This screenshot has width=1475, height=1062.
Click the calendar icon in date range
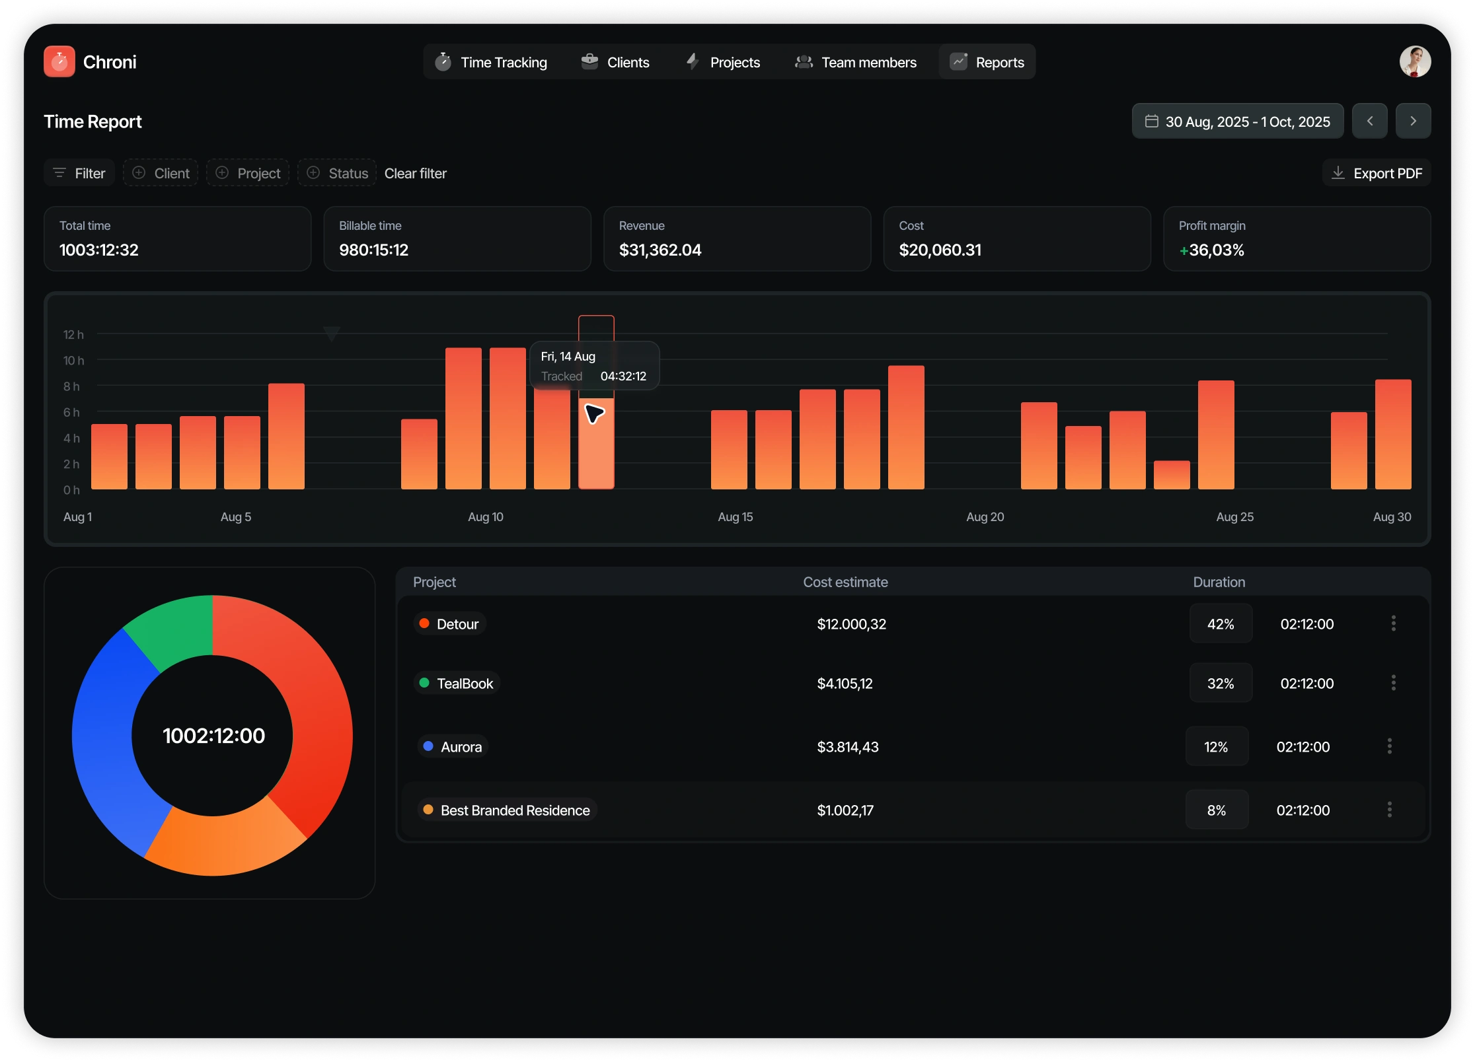click(x=1151, y=122)
